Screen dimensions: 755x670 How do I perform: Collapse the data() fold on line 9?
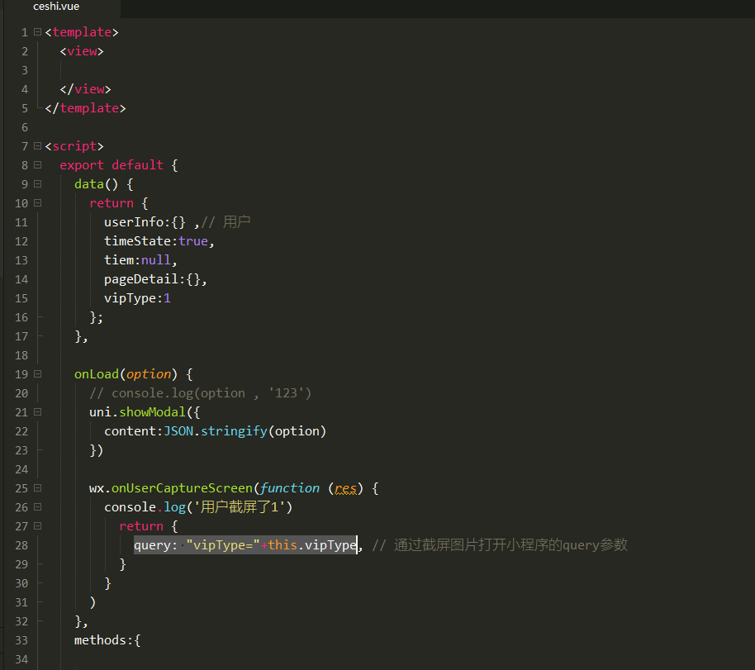pos(37,184)
